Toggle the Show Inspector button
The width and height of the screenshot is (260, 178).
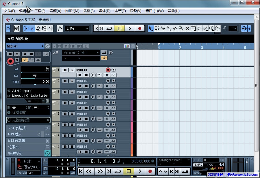[x=26, y=29]
